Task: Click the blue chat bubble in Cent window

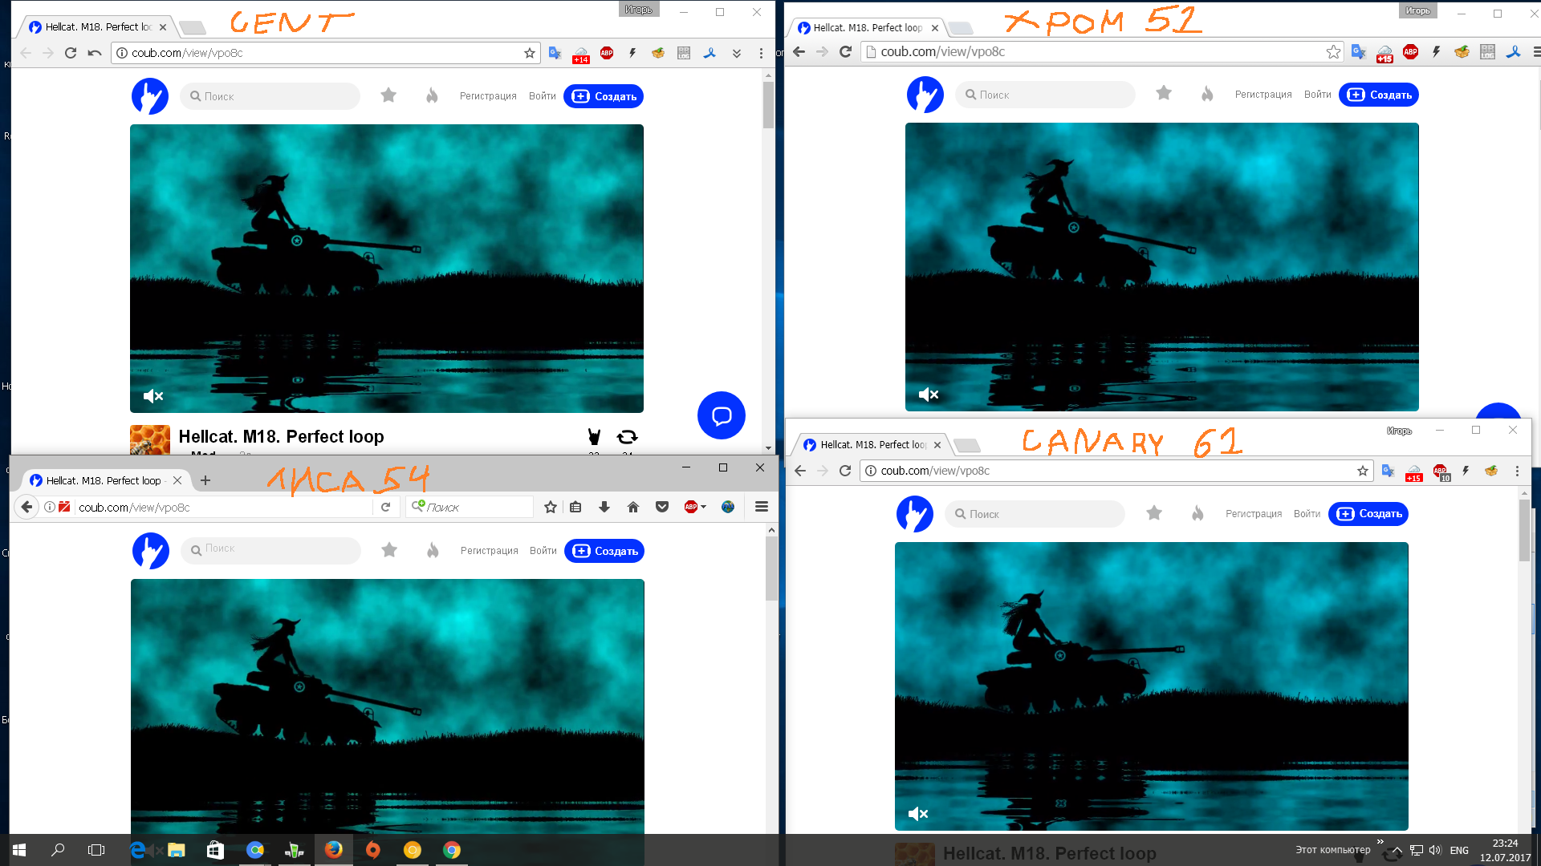Action: pyautogui.click(x=721, y=415)
